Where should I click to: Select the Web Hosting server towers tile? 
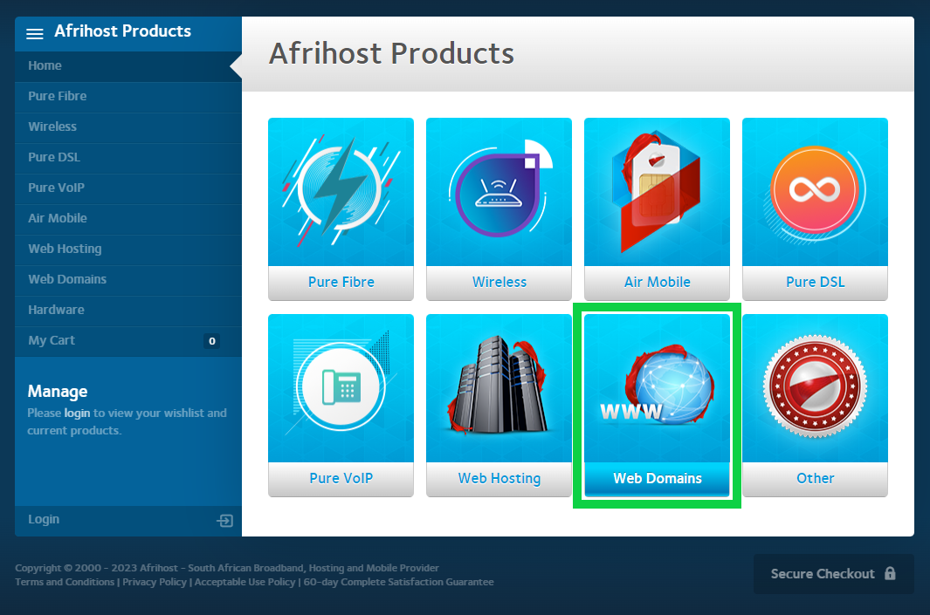(x=499, y=389)
